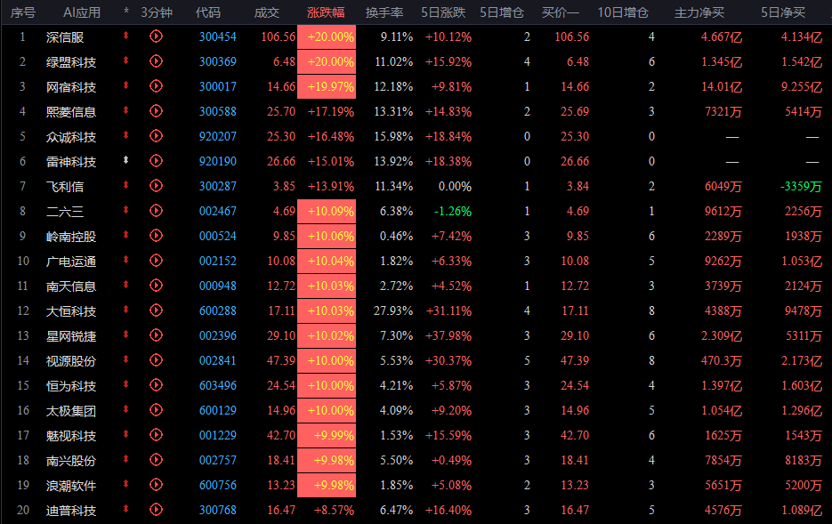
Task: Click the play circle icon beside 大恒科技
Action: click(156, 310)
